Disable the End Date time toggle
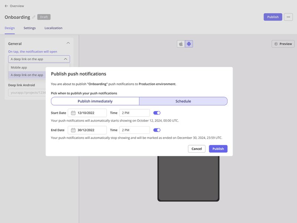This screenshot has height=223, width=297. point(157,130)
